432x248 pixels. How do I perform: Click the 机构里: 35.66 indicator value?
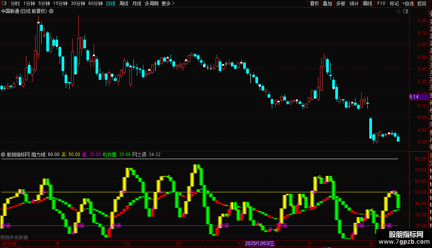117,155
